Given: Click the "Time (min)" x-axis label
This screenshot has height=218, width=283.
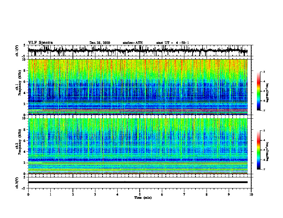Looking at the screenshot, I should click(143, 198).
